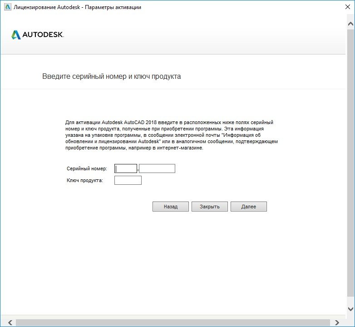
Task: Close the licensing window with the X button
Action: pyautogui.click(x=345, y=7)
